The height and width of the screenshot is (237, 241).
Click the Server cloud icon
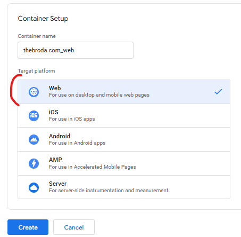[34, 187]
